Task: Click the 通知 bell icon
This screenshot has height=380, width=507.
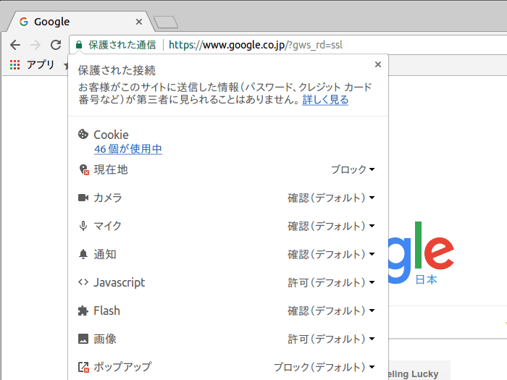Action: point(83,254)
